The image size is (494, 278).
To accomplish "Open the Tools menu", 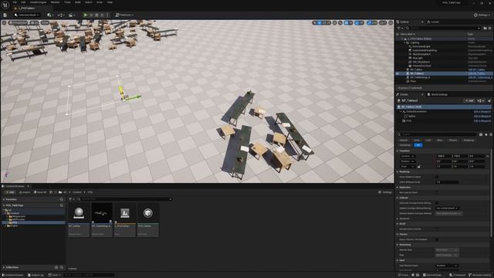I will (67, 2).
